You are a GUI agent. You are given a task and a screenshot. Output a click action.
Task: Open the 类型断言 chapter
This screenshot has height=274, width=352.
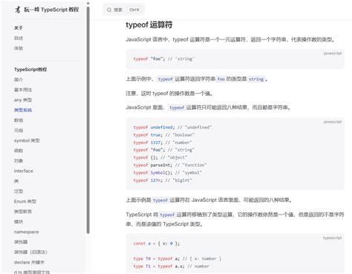click(x=23, y=212)
